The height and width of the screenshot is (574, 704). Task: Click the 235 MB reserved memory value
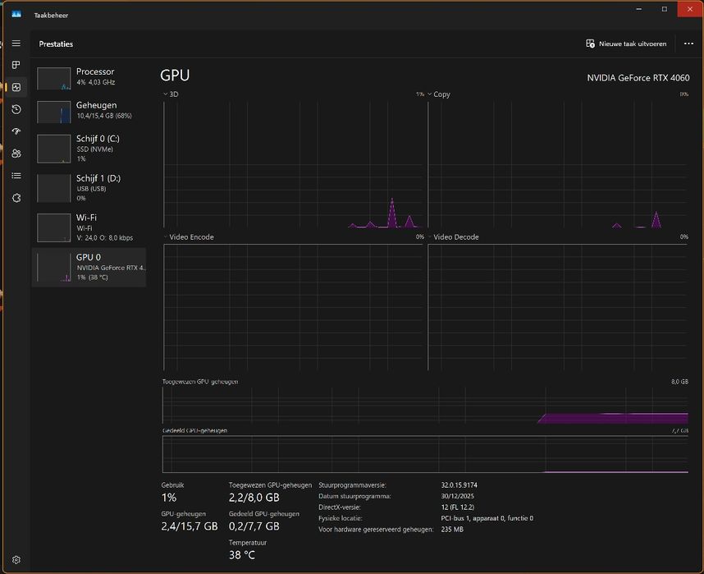451,530
